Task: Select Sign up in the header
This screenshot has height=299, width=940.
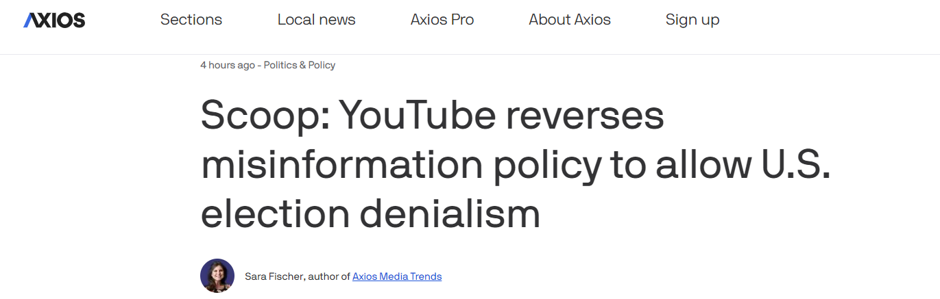Action: point(692,21)
